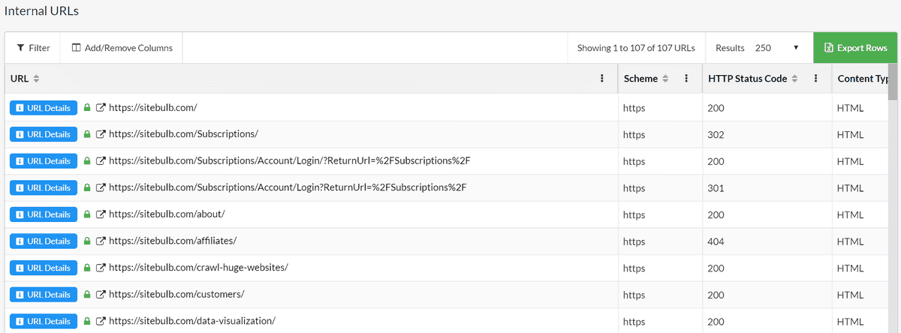Open URL column three-dot options menu

pos(602,78)
